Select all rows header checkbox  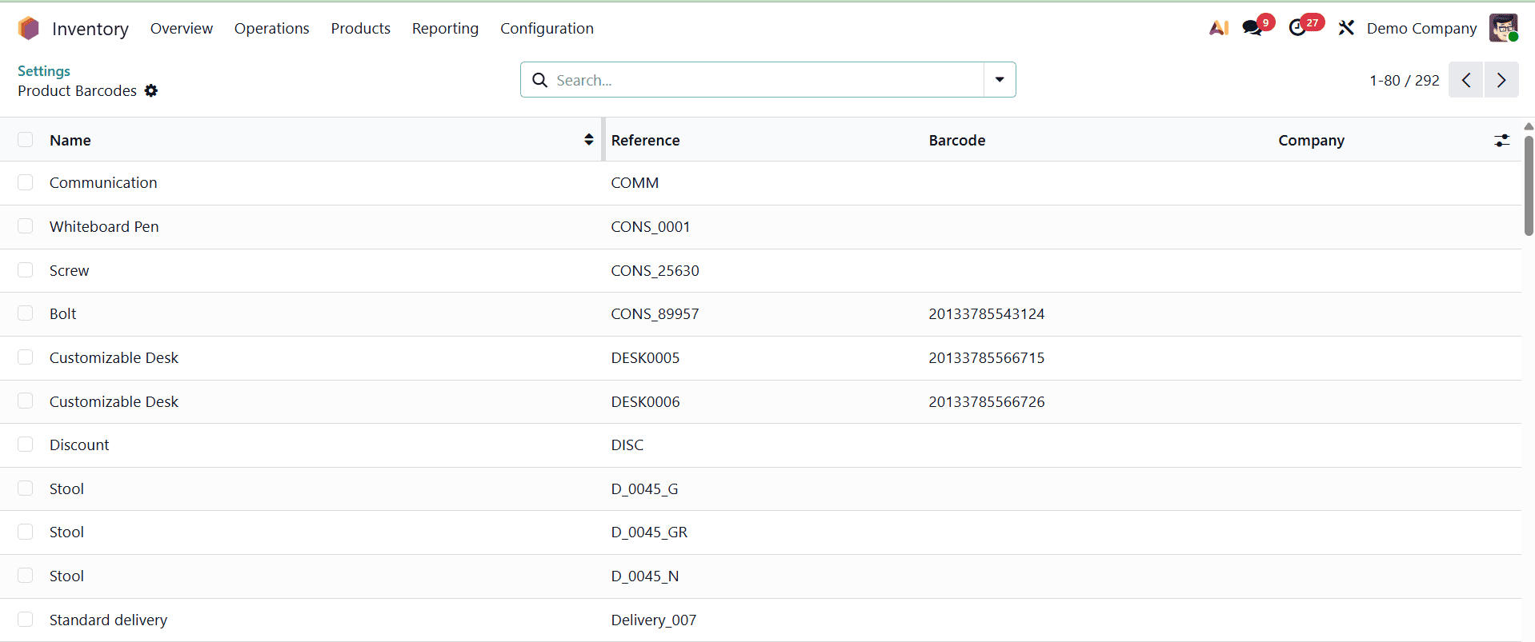26,140
